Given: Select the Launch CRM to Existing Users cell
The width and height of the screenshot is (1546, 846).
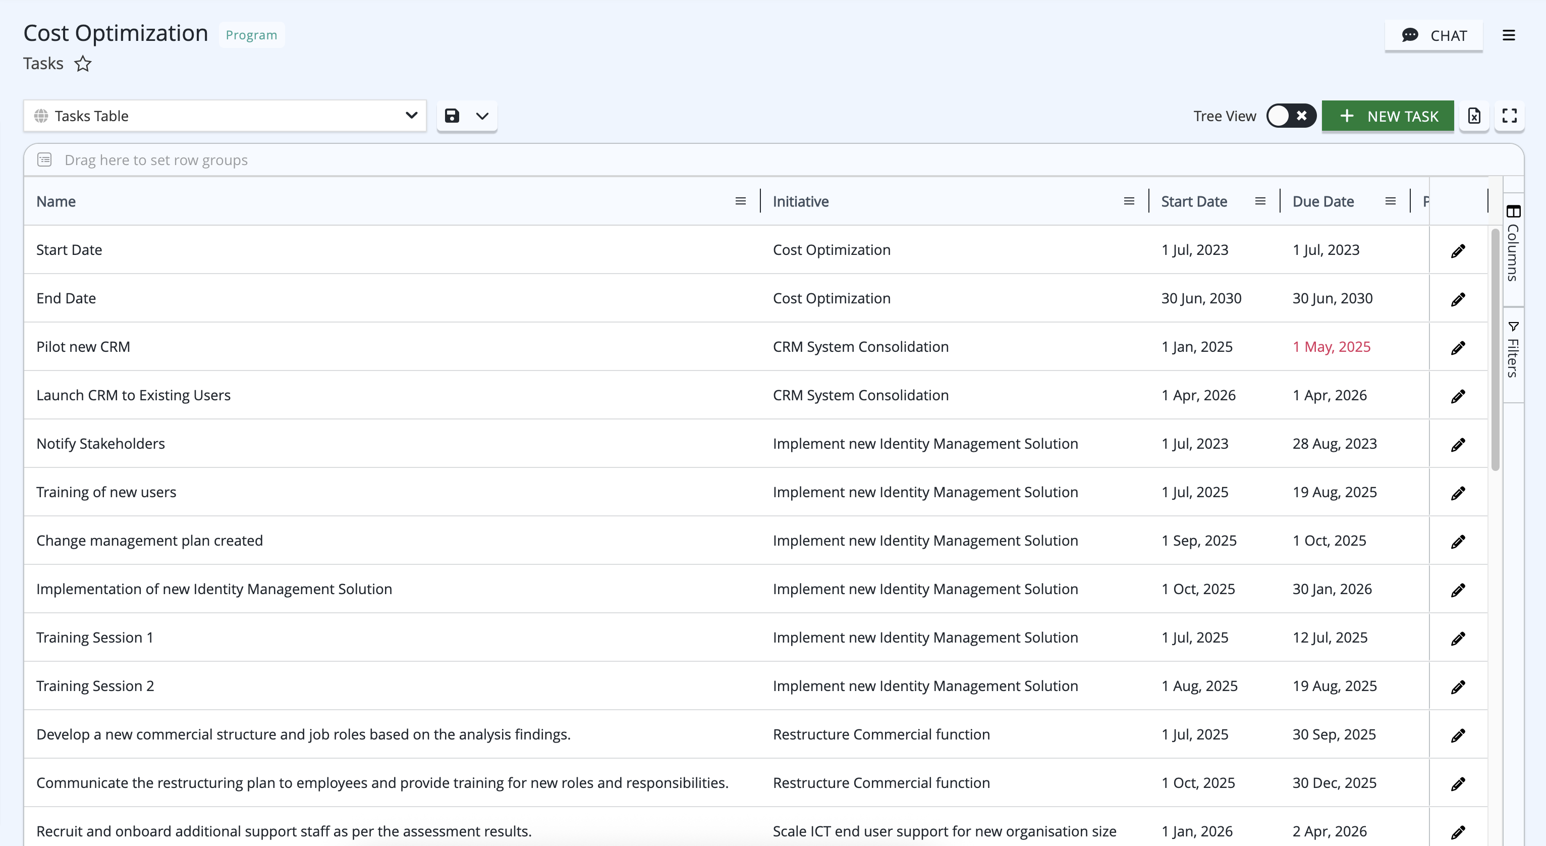Looking at the screenshot, I should click(392, 395).
